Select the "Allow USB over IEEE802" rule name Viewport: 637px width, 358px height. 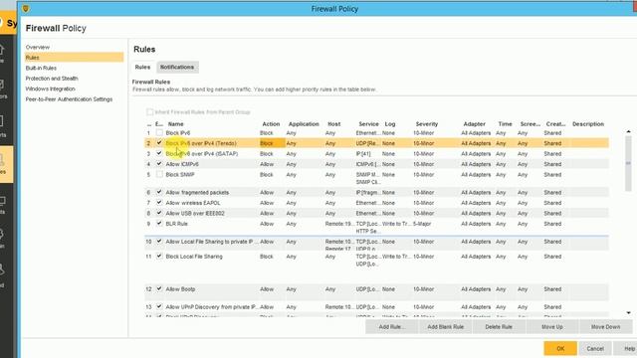pyautogui.click(x=195, y=213)
